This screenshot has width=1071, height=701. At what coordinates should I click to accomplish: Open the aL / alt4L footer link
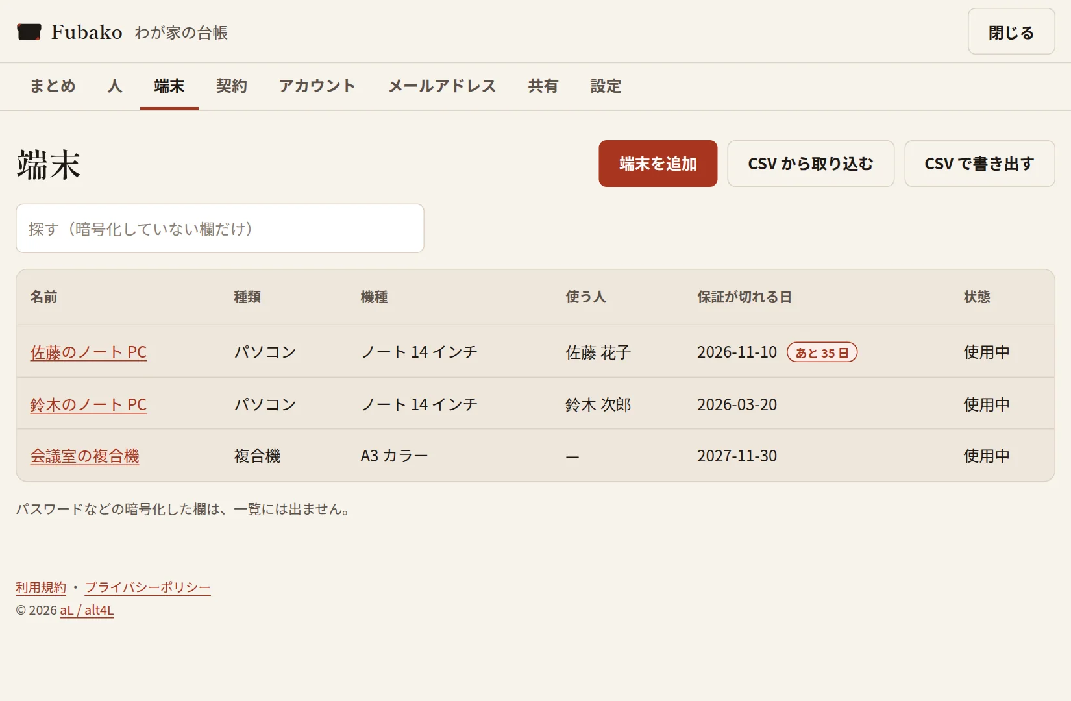pos(87,610)
